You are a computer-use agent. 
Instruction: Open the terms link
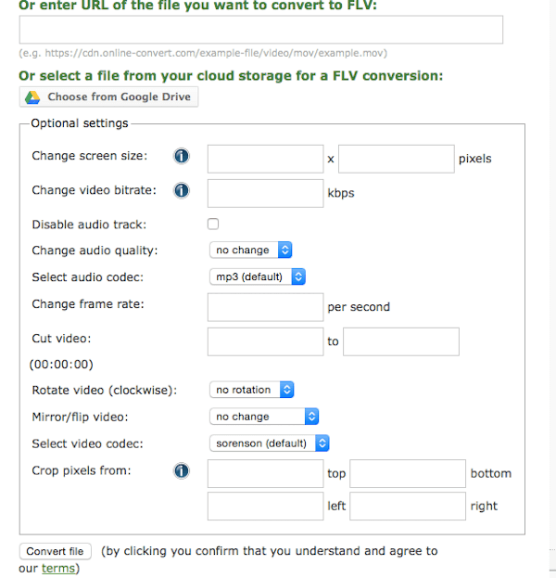click(x=58, y=568)
